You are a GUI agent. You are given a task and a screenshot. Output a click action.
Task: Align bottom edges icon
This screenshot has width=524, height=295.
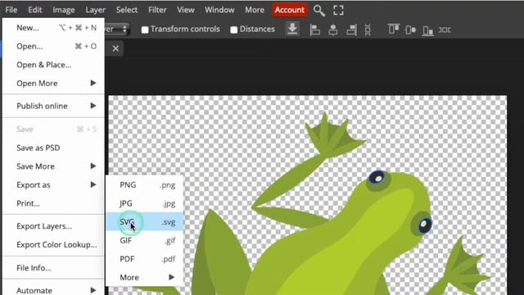[x=427, y=30]
